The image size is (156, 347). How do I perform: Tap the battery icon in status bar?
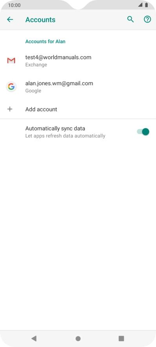click(146, 5)
